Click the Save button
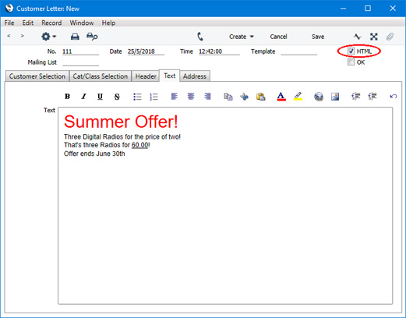 (318, 37)
